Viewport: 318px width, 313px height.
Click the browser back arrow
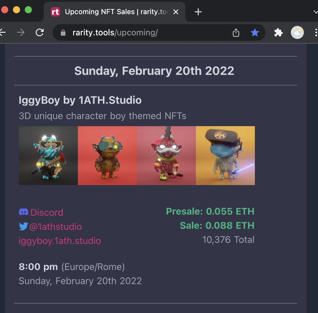click(x=2, y=32)
